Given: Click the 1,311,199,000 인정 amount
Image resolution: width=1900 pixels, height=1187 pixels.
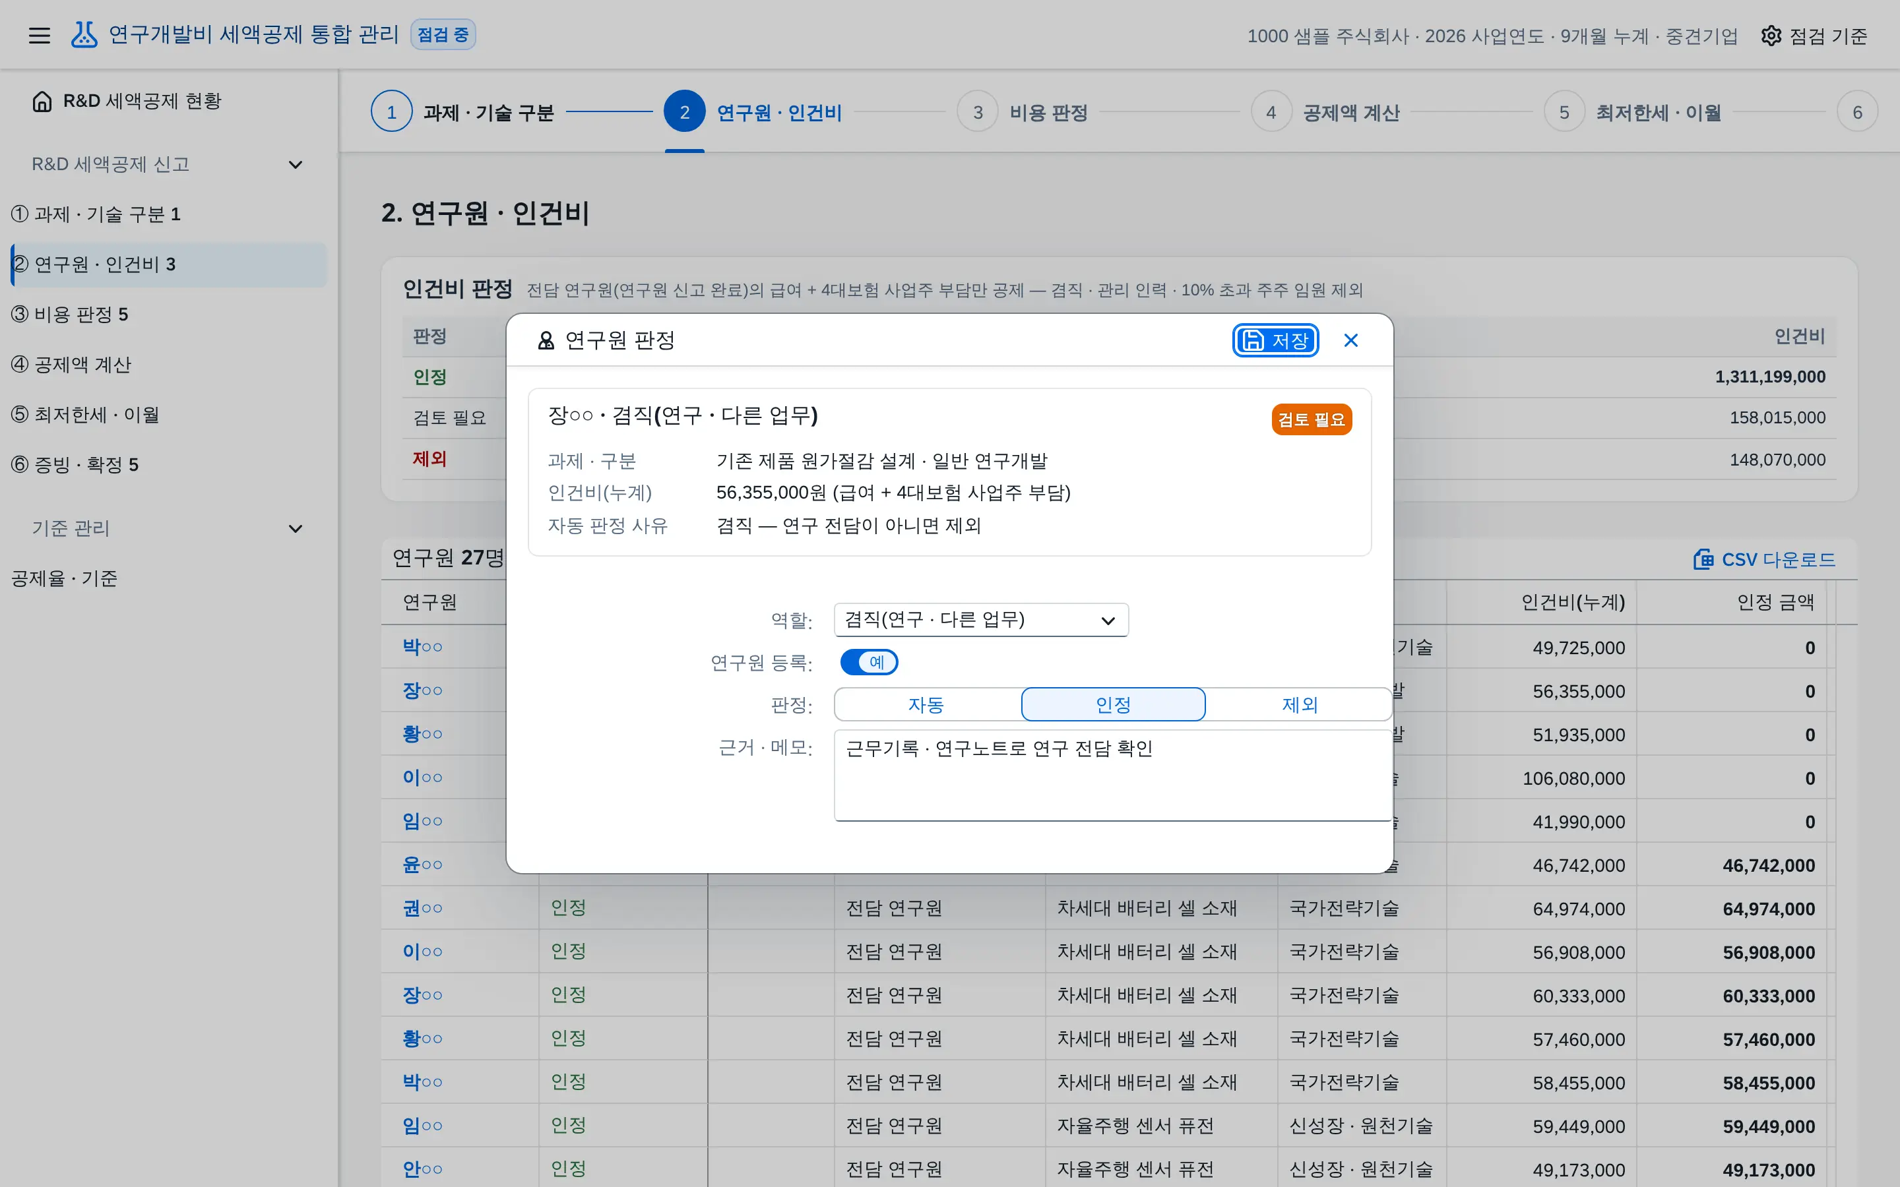Looking at the screenshot, I should 1769,377.
